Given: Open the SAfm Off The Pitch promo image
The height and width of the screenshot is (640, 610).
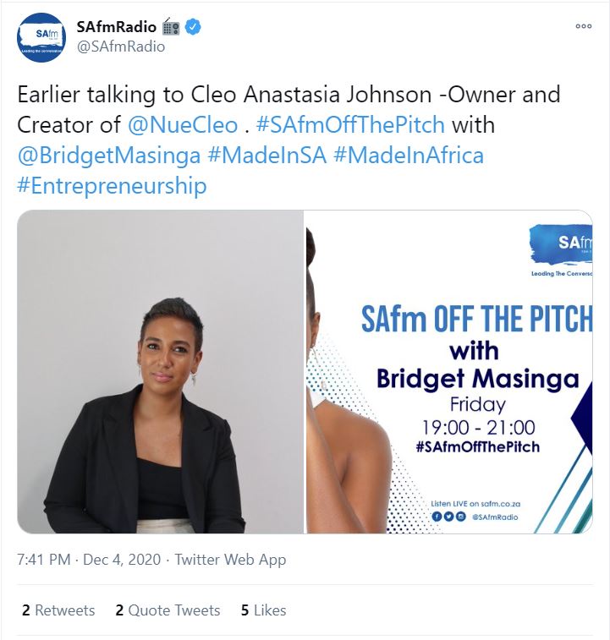Looking at the screenshot, I should pyautogui.click(x=449, y=372).
